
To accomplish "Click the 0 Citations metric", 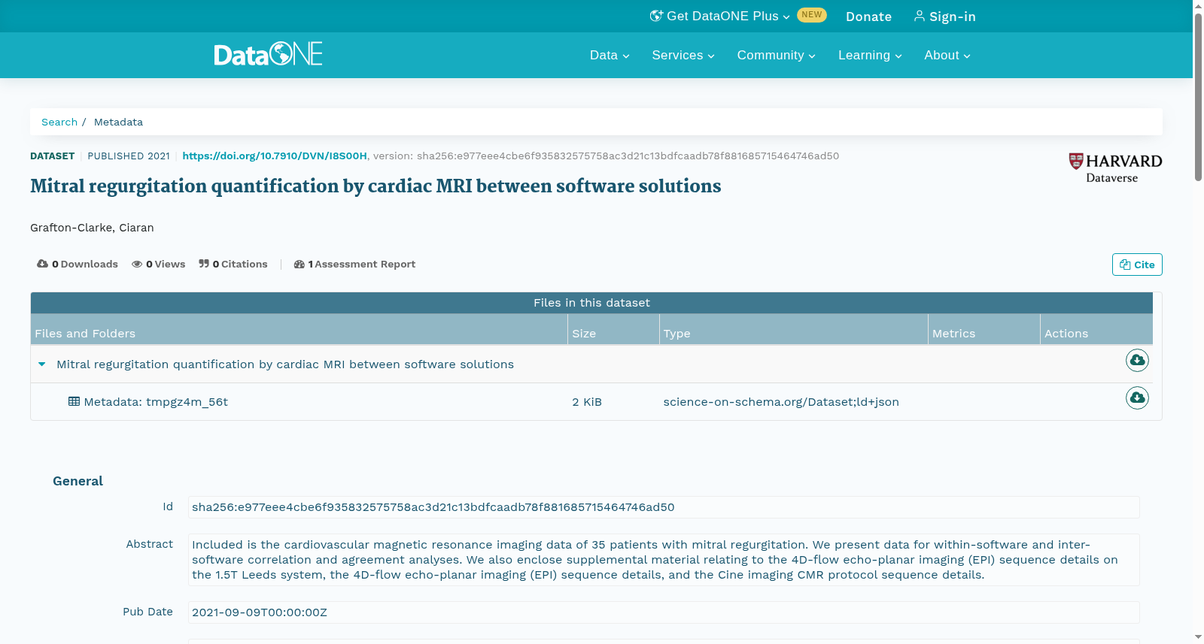I will click(x=233, y=264).
